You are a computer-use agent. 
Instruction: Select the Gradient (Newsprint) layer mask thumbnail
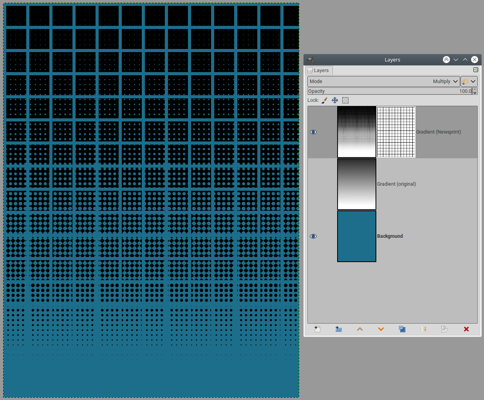[x=396, y=132]
